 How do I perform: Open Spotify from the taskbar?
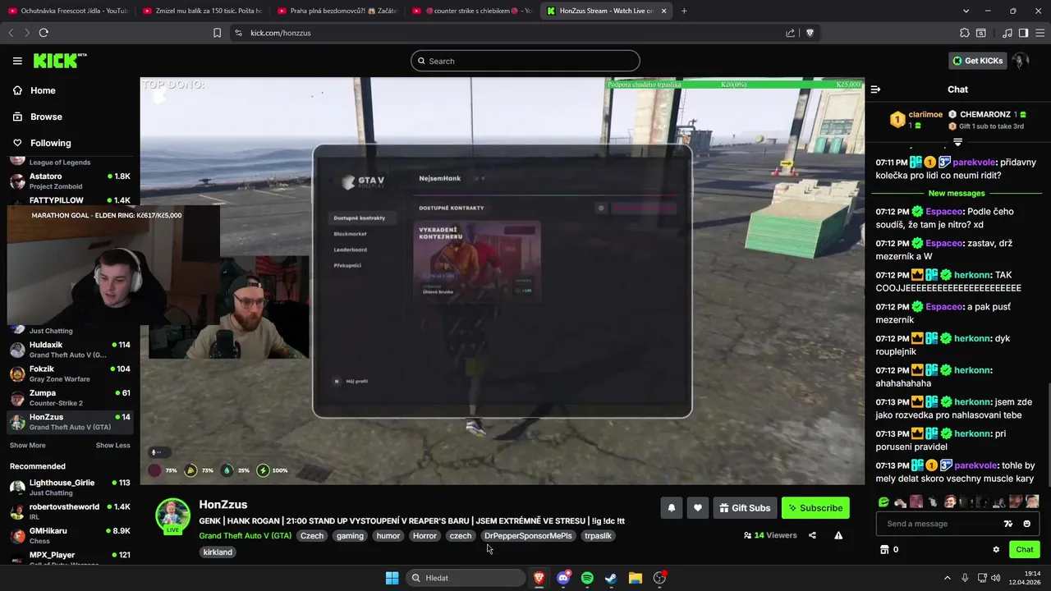point(587,578)
